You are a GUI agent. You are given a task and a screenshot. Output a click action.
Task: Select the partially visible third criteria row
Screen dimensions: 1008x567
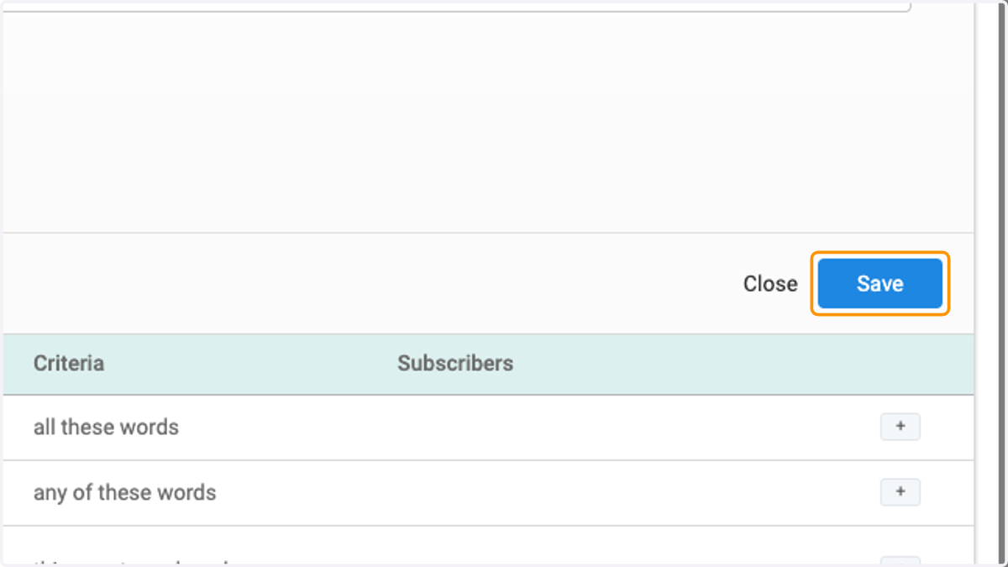(487, 547)
